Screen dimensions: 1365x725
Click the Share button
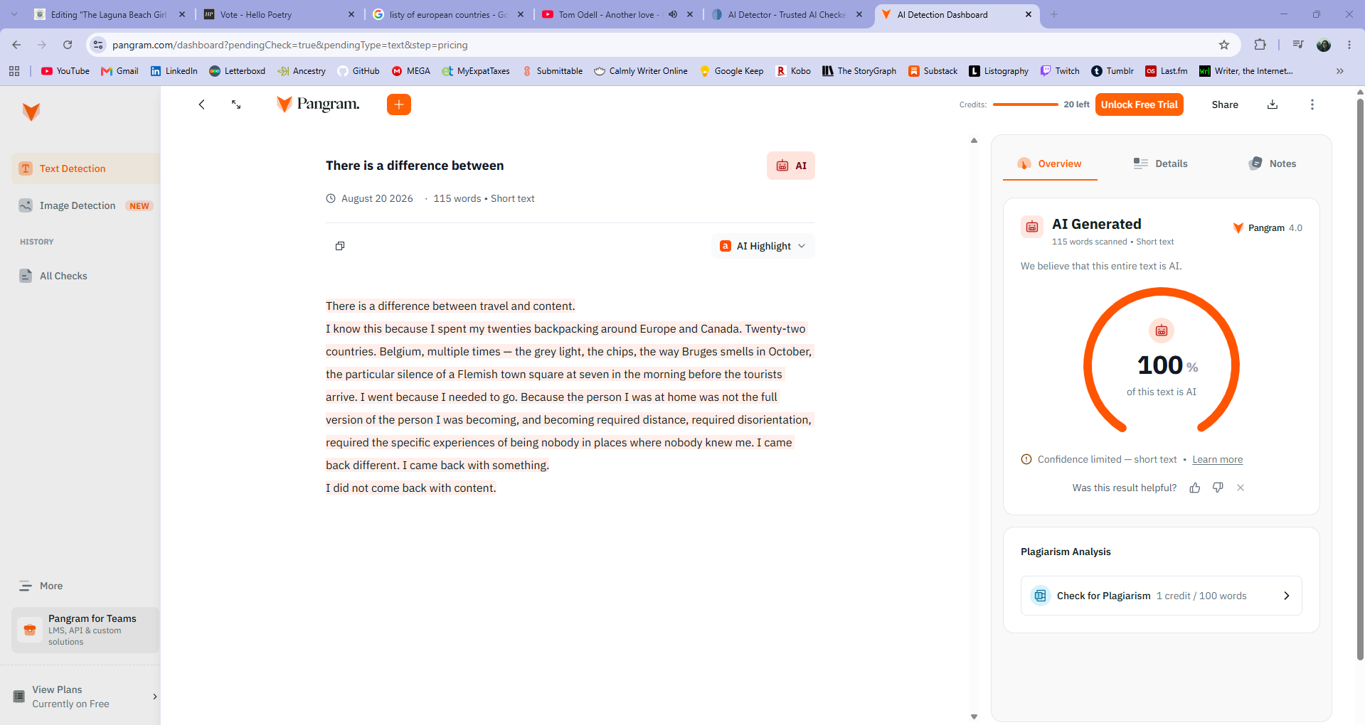(1225, 104)
